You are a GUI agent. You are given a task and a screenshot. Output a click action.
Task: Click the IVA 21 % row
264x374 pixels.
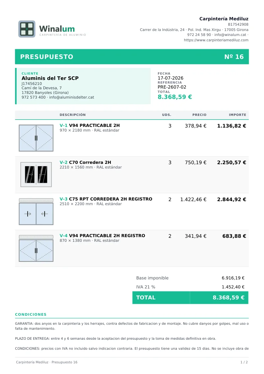pos(190,287)
